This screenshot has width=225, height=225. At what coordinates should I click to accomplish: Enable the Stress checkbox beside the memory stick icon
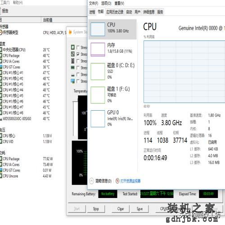click(78, 67)
